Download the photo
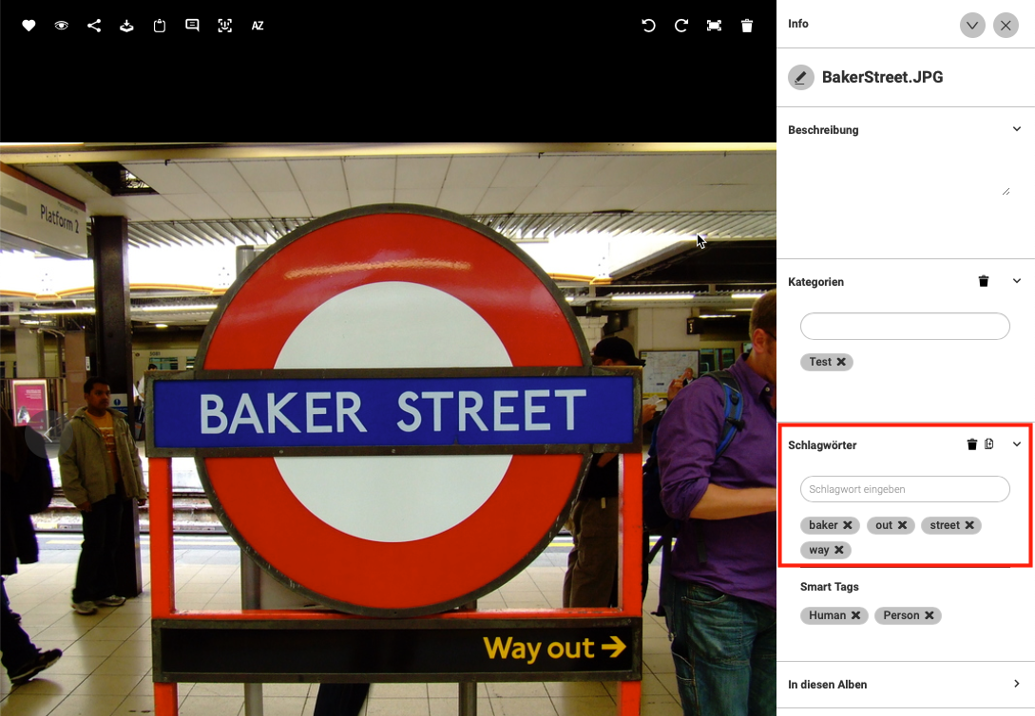This screenshot has height=716, width=1035. point(126,26)
